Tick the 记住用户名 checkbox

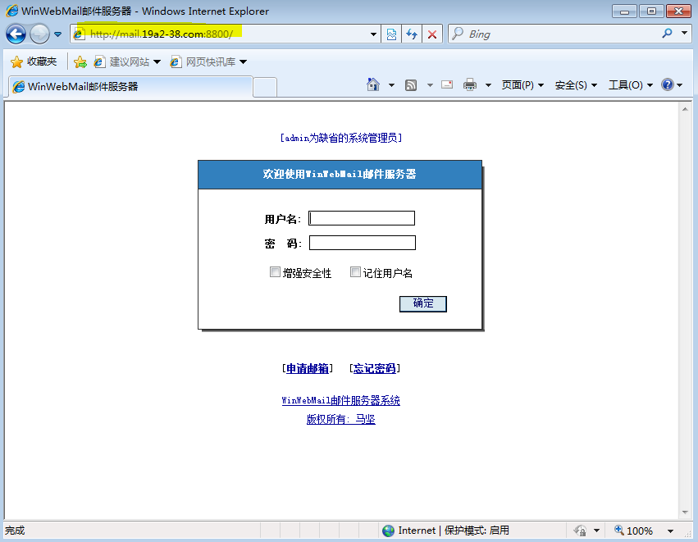355,272
